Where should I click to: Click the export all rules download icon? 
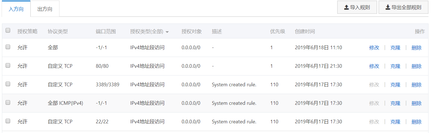(388, 7)
